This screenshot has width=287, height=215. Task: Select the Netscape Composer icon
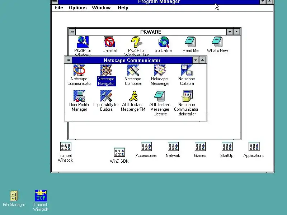pos(133,70)
